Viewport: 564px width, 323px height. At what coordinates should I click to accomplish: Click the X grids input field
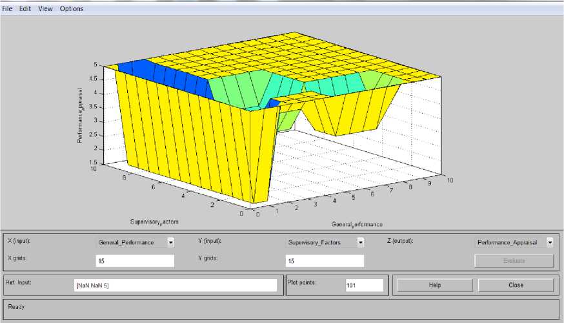click(x=135, y=261)
